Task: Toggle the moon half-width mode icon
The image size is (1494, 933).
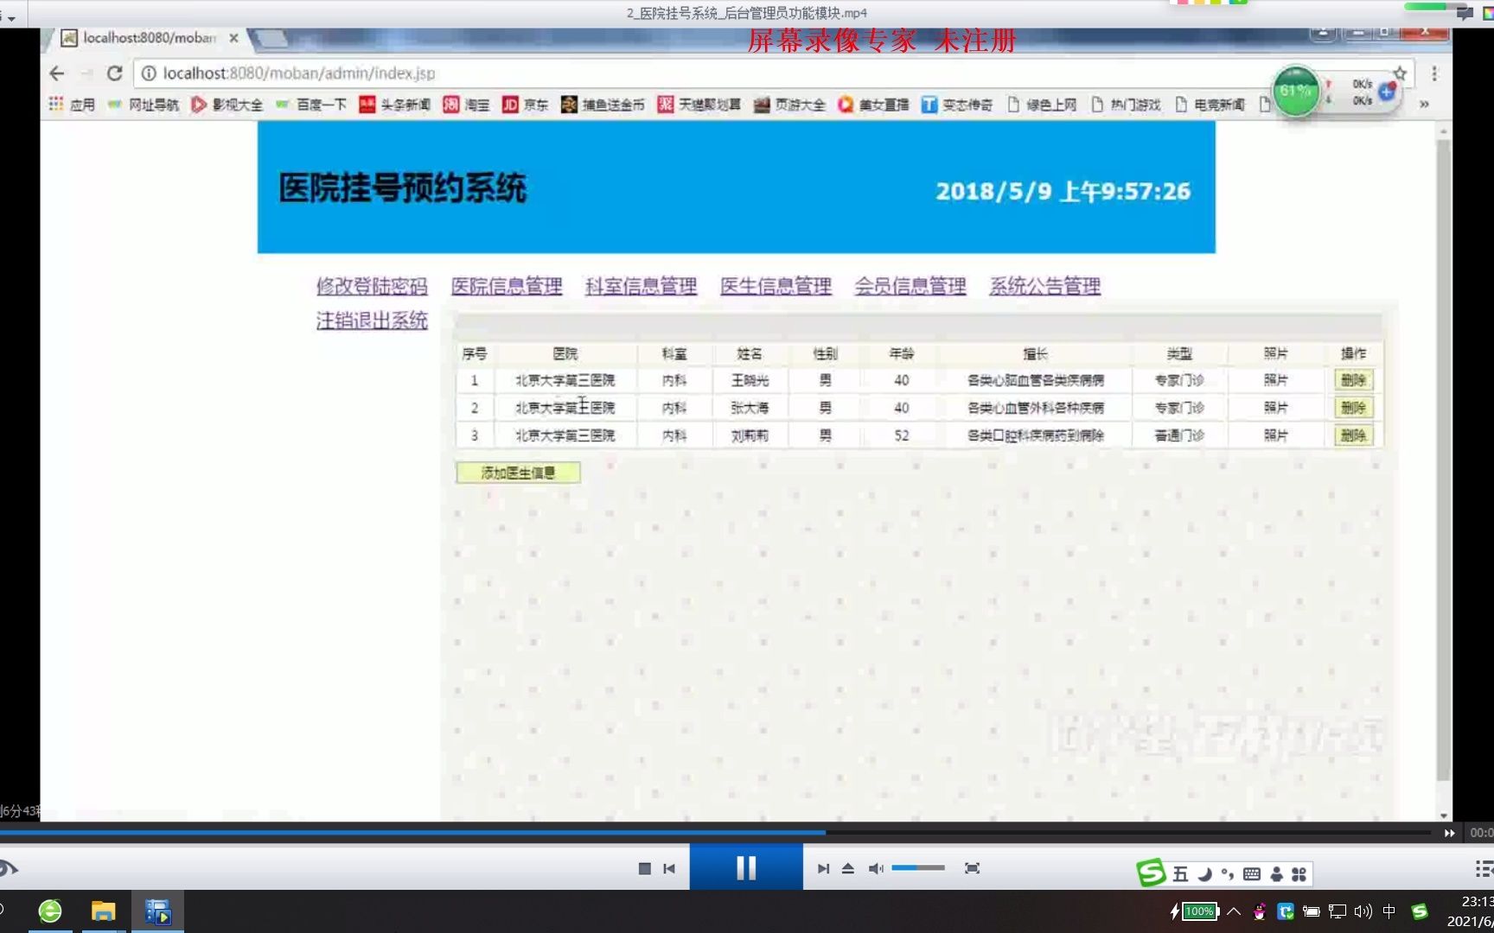Action: (x=1204, y=874)
